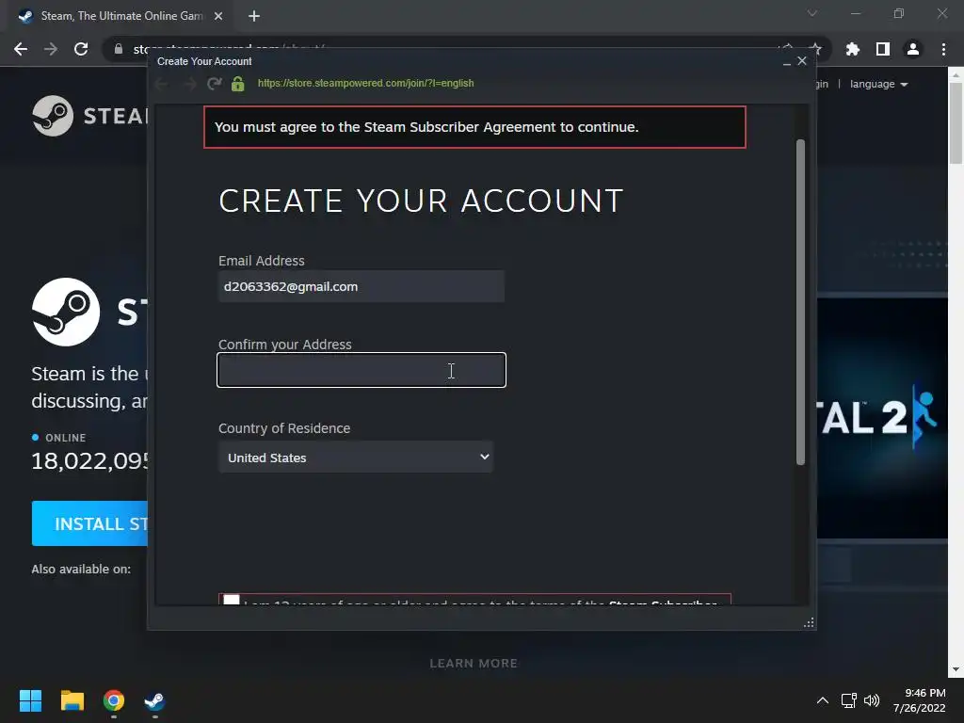Click the Steam taskbar icon
The width and height of the screenshot is (964, 723).
pos(154,700)
